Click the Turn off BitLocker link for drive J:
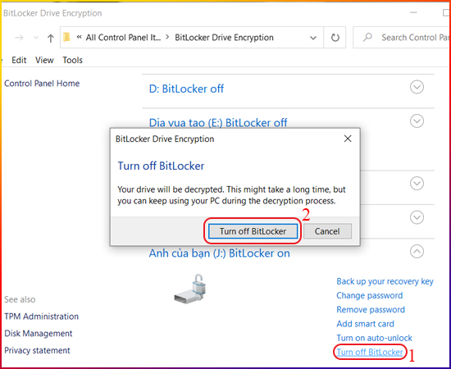Image resolution: width=451 pixels, height=369 pixels. click(x=370, y=352)
